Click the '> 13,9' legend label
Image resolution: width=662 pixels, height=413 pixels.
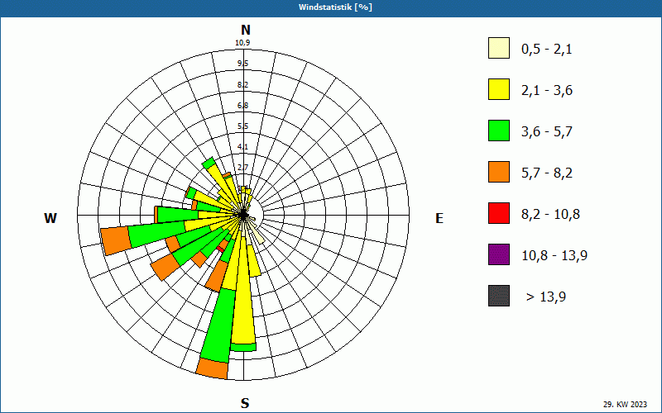546,297
